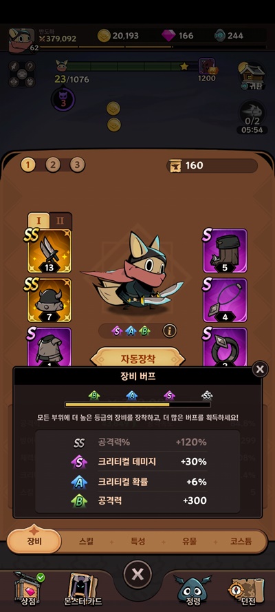
Task: Switch to equipment preset 2
Action: pyautogui.click(x=52, y=165)
